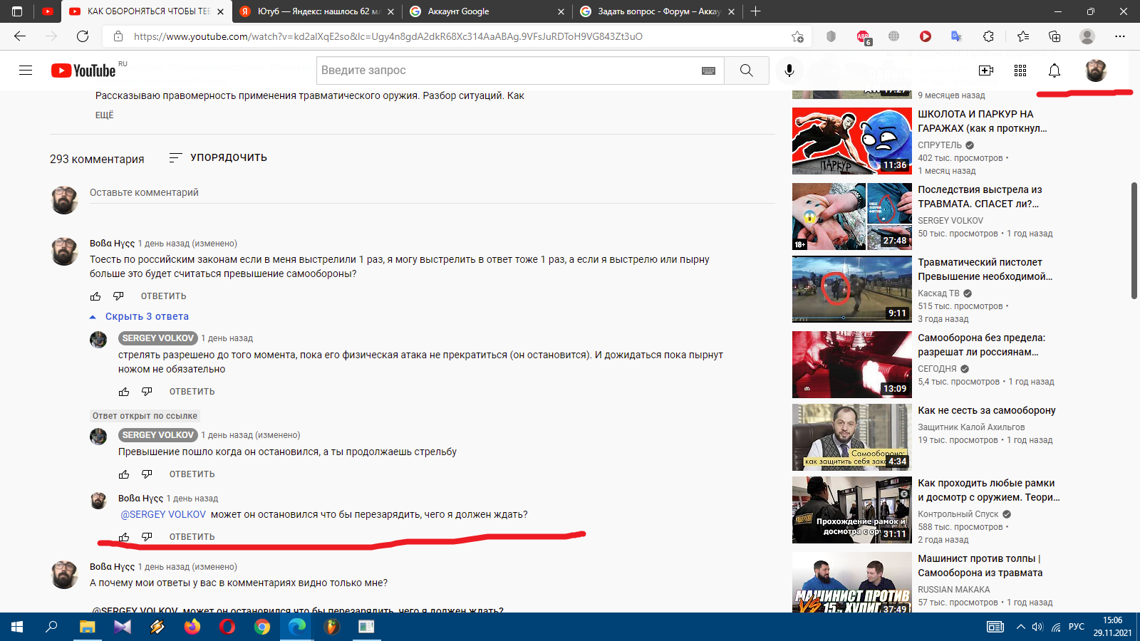Like the reply Превышение пошло когда
The image size is (1140, 641).
124,474
